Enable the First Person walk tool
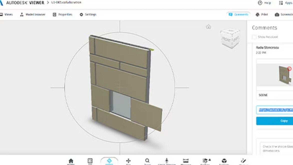The width and height of the screenshot is (293, 165). coord(166,161)
